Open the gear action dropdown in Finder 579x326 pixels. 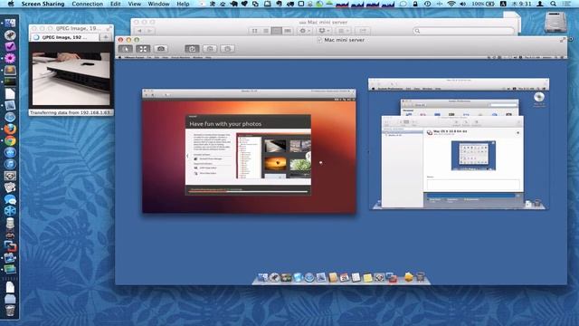click(x=305, y=31)
